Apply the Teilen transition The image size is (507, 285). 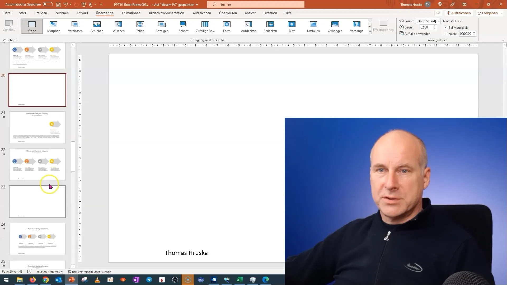(140, 26)
